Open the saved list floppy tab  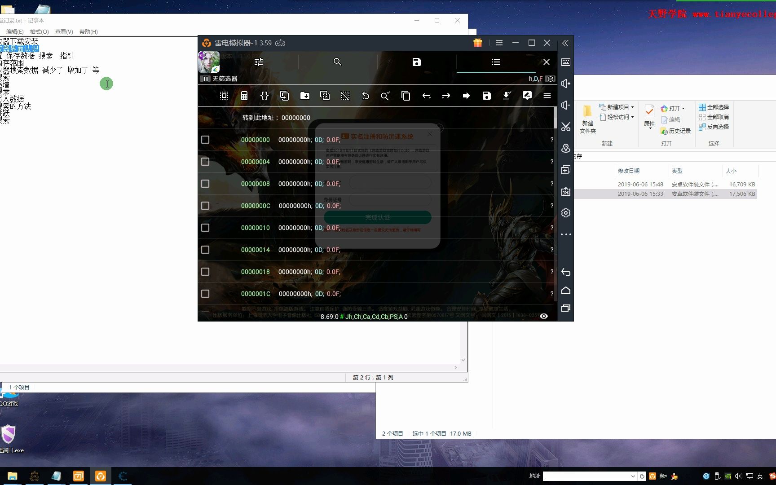click(417, 62)
